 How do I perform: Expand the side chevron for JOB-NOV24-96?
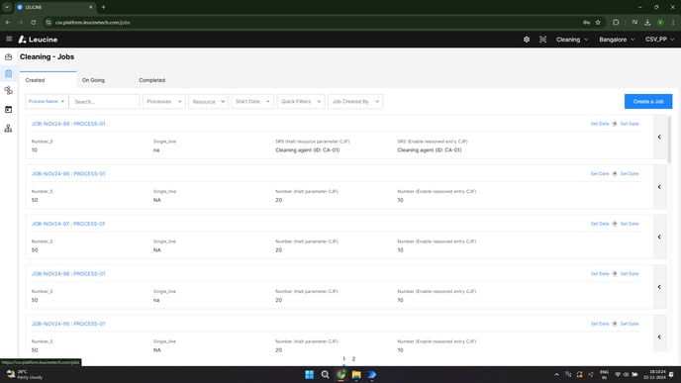(659, 287)
